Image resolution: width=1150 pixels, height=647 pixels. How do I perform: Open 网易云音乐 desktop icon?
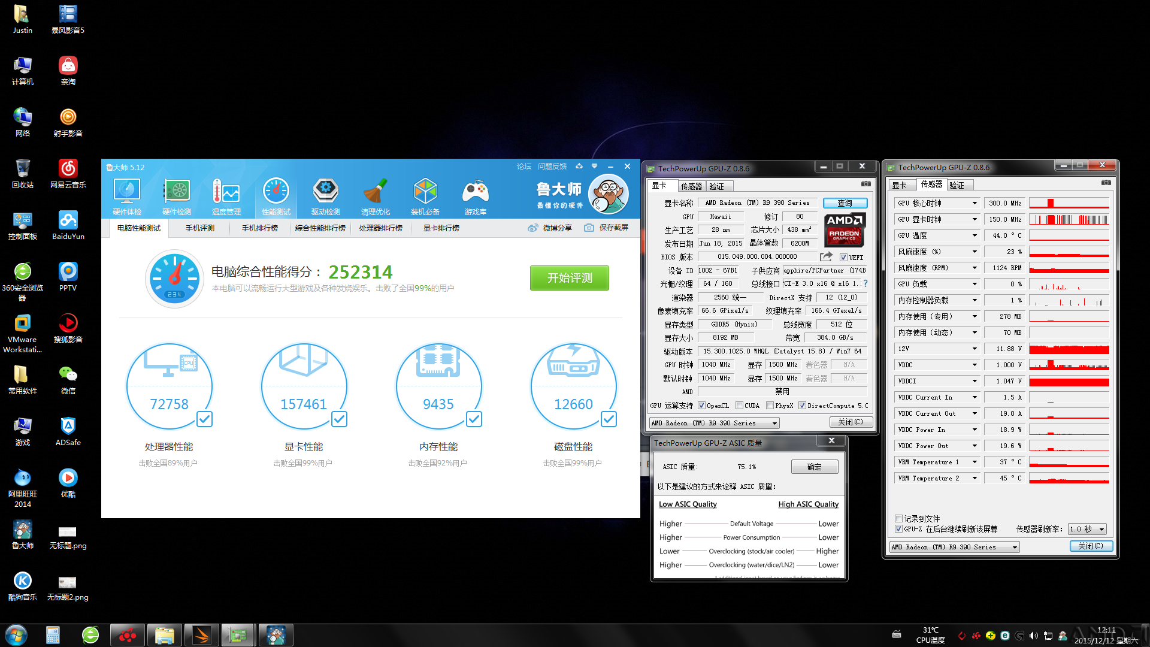pos(68,174)
